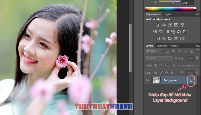Hide the Background layer visibility eye
Image resolution: width=201 pixels, height=115 pixels.
[x=148, y=80]
